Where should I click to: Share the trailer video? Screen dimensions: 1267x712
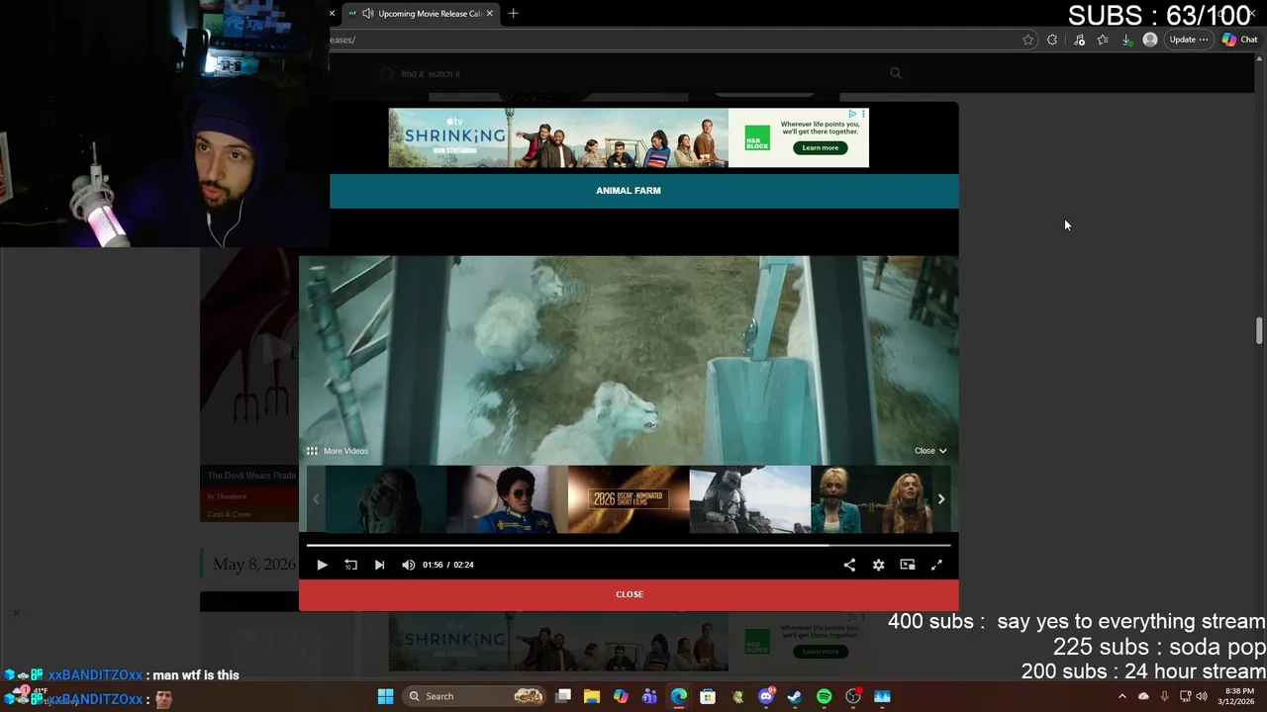(x=849, y=565)
